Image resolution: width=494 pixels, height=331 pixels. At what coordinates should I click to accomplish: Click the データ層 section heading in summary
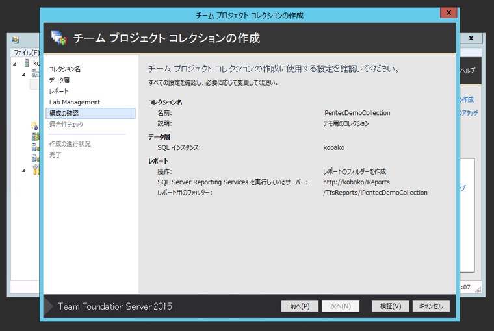(159, 137)
